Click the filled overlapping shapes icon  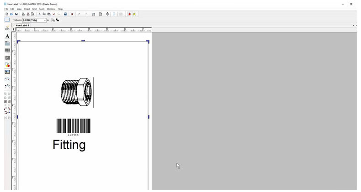pyautogui.click(x=57, y=20)
